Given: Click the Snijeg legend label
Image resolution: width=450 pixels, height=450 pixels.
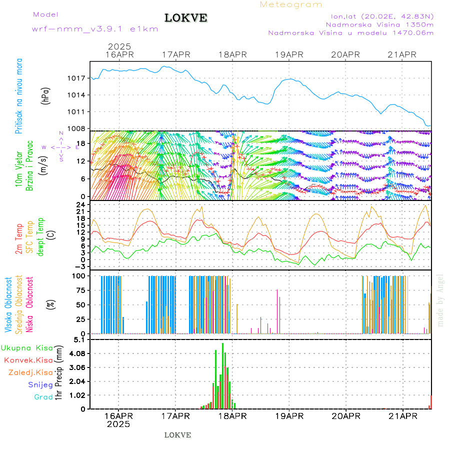Looking at the screenshot, I should [40, 385].
